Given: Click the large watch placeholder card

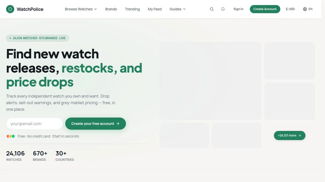Looking at the screenshot, I should (x=210, y=81).
